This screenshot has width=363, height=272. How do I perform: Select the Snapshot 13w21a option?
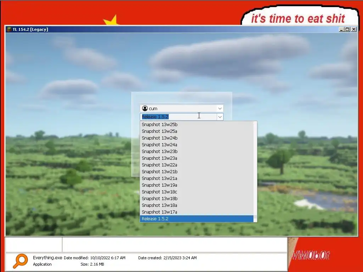(x=196, y=178)
